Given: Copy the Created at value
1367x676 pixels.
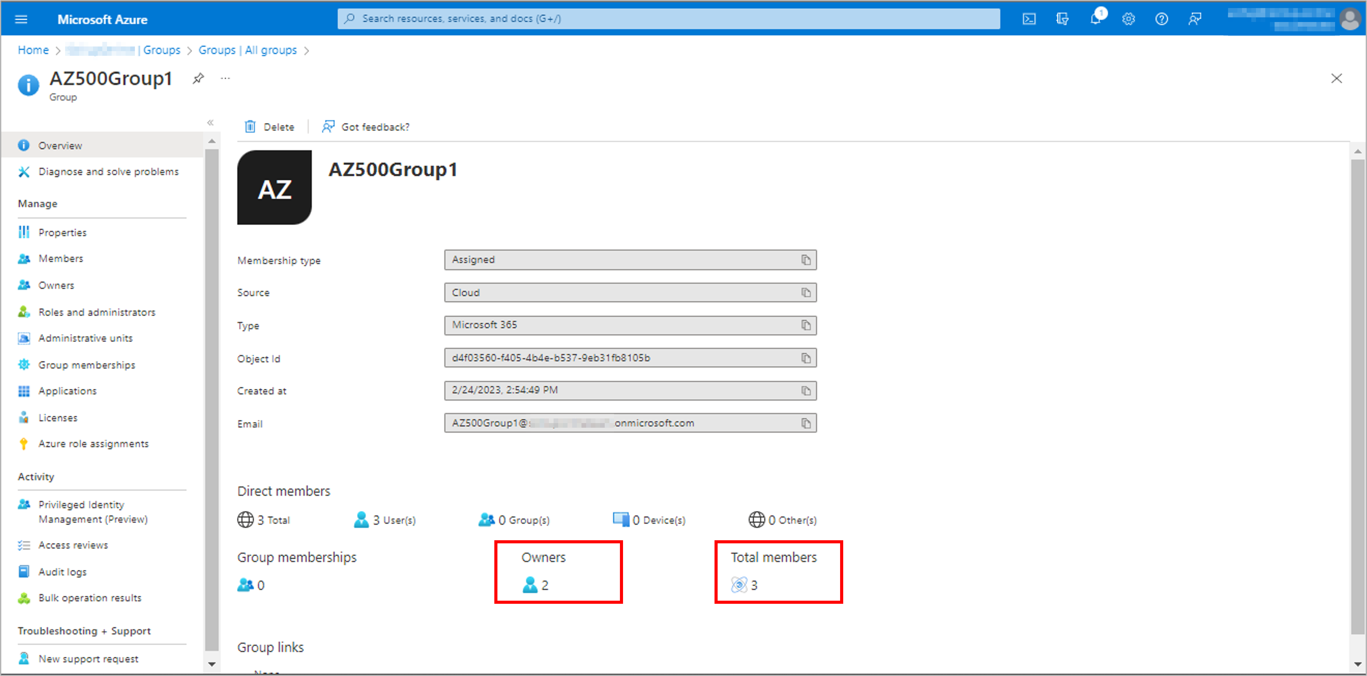Looking at the screenshot, I should click(806, 391).
